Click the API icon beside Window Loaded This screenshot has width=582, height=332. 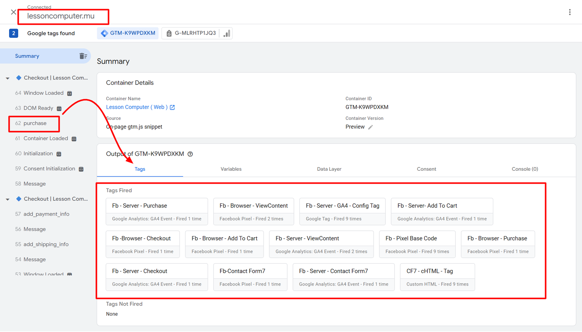pyautogui.click(x=69, y=93)
